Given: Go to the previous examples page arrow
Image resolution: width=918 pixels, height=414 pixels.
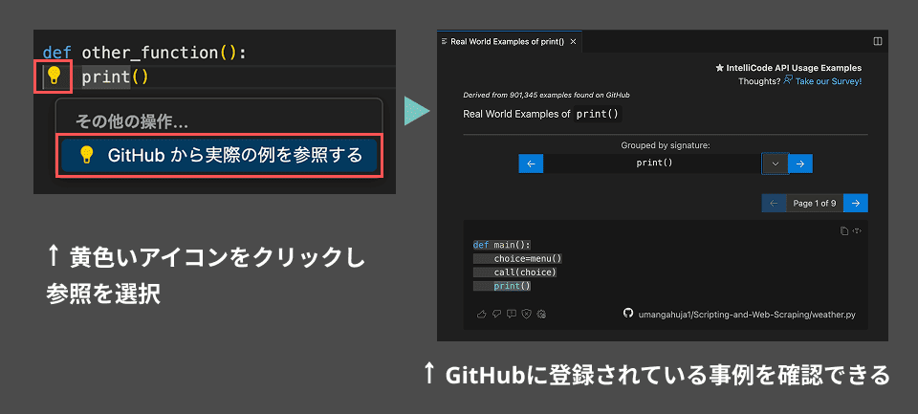Looking at the screenshot, I should [774, 204].
